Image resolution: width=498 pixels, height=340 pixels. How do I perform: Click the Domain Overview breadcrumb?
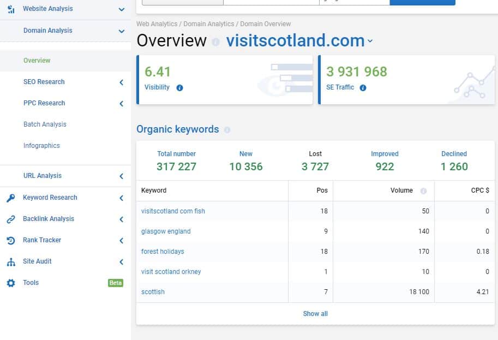265,24
